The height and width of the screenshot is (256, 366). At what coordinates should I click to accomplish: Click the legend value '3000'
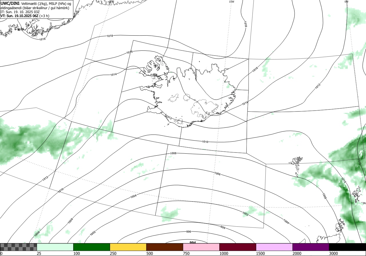click(x=334, y=253)
